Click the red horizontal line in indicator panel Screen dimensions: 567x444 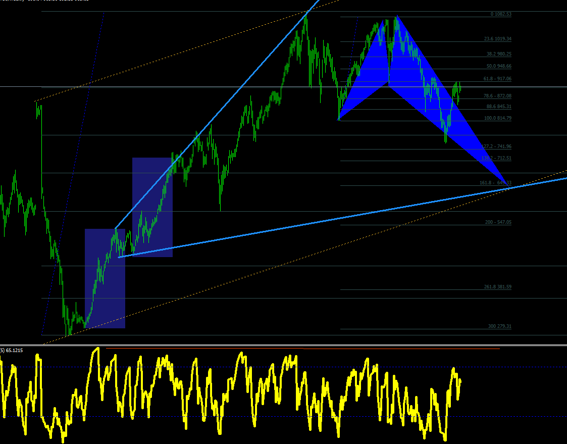pos(302,349)
